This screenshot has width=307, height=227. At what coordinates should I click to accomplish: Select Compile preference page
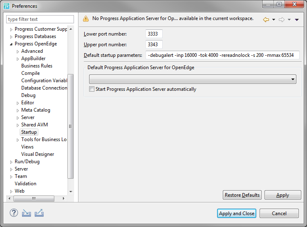tap(31, 73)
